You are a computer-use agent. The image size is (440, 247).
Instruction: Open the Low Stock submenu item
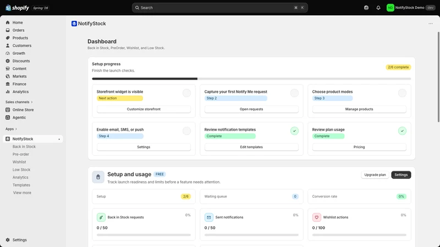[21, 170]
